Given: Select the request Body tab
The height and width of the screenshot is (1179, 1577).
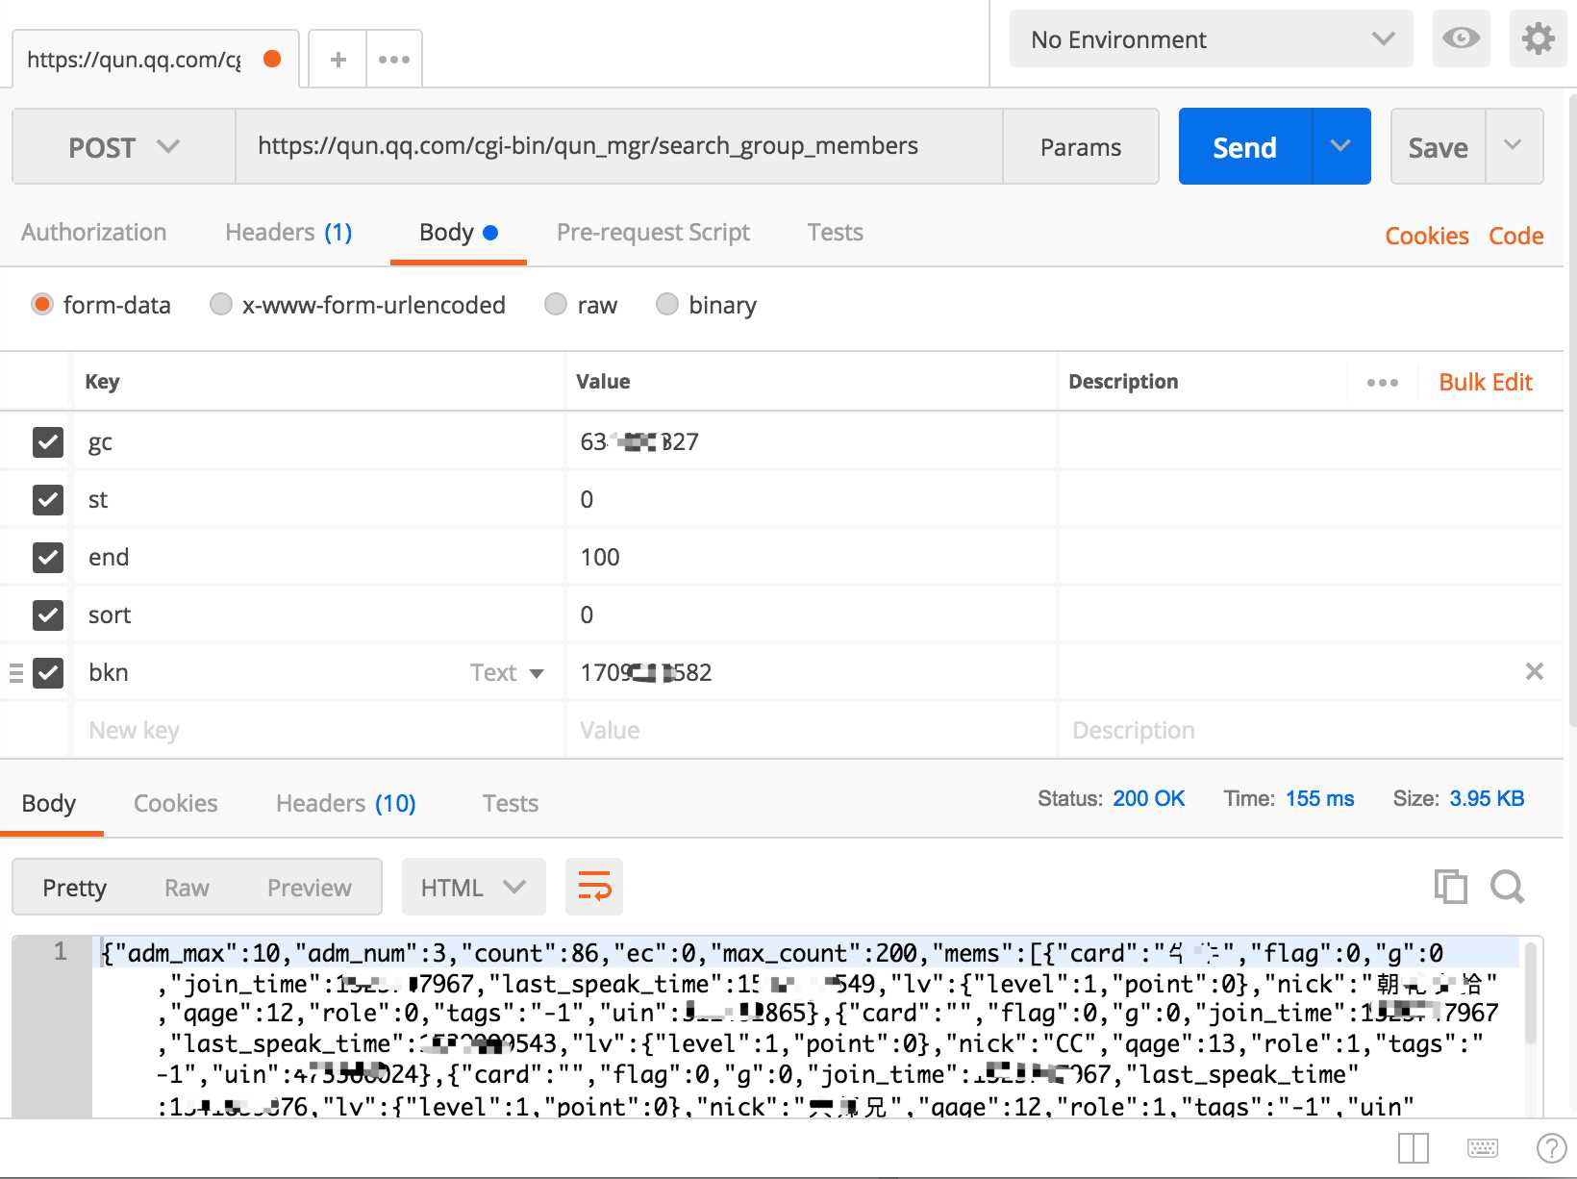Looking at the screenshot, I should [x=458, y=233].
